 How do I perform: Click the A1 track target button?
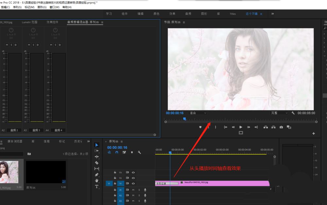[x=120, y=190]
